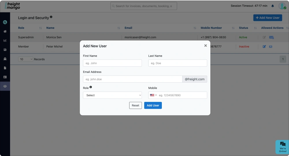
Task: Open the Role Select dropdown
Action: pyautogui.click(x=112, y=95)
